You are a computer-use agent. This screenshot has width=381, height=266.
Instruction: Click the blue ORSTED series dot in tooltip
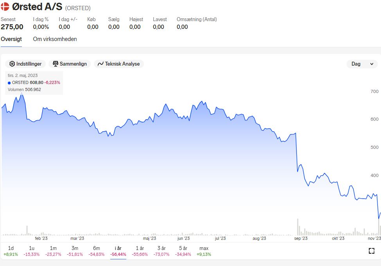(x=9, y=83)
